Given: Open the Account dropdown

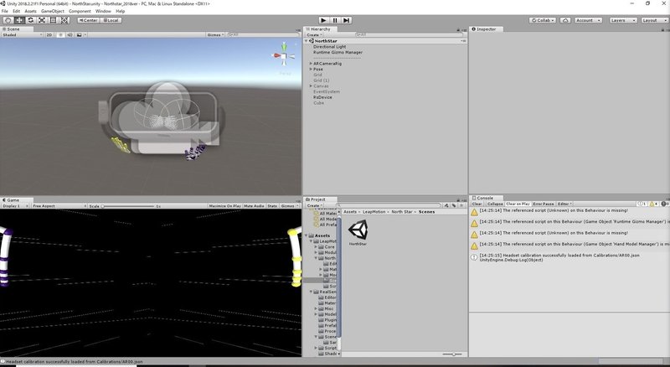Looking at the screenshot, I should 588,20.
